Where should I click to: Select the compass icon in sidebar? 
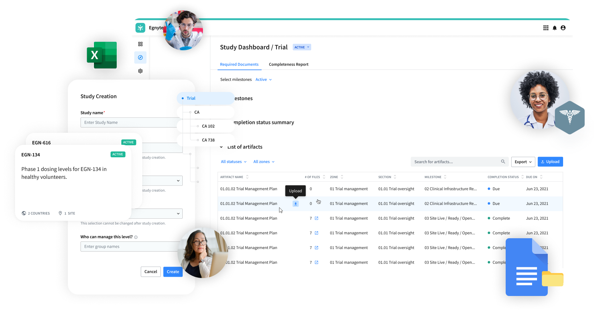tap(140, 58)
